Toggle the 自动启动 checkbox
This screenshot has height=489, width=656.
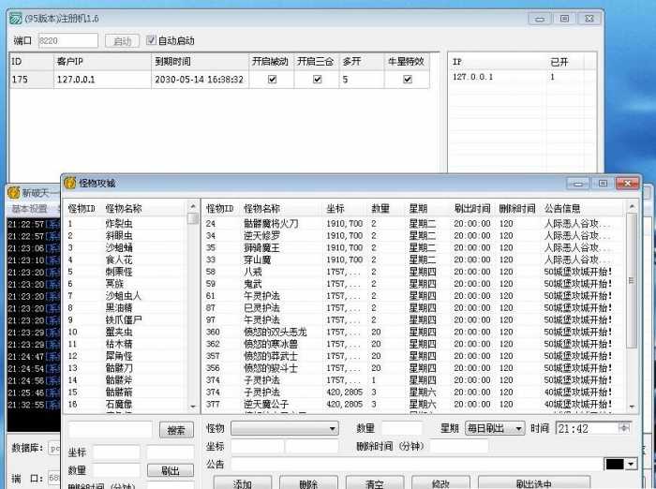(x=152, y=41)
